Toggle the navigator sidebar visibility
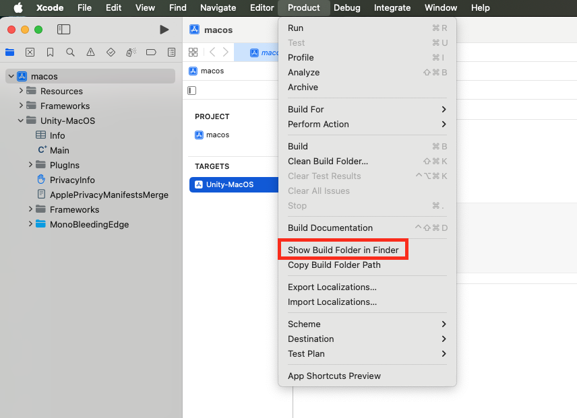The height and width of the screenshot is (418, 577). click(x=63, y=30)
